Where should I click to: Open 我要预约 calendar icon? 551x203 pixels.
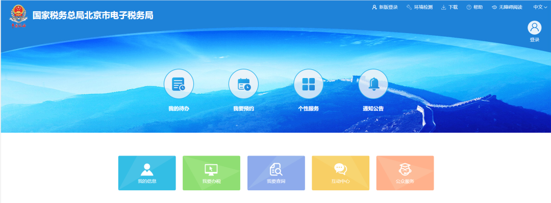pos(243,84)
